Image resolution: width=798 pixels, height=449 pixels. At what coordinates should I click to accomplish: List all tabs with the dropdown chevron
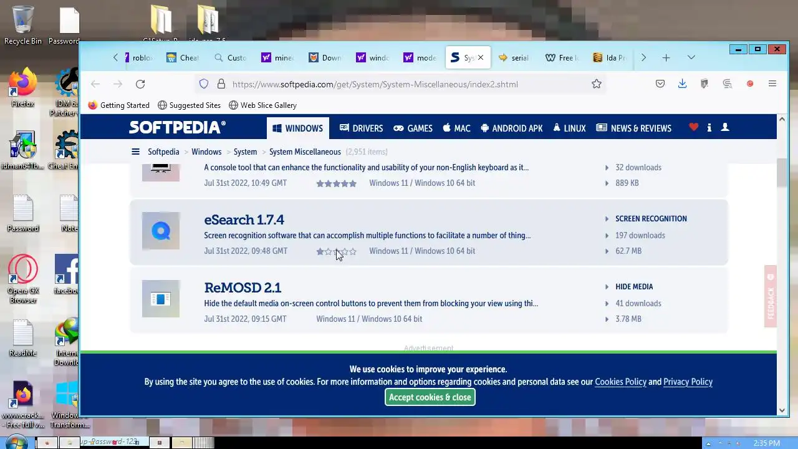pyautogui.click(x=691, y=58)
